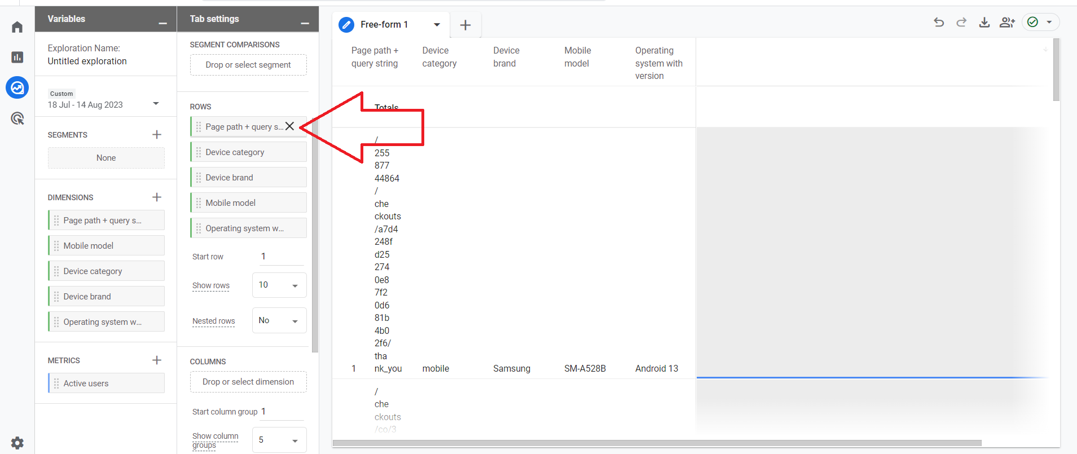Minimize the Tab settings panel
This screenshot has width=1077, height=454.
click(x=305, y=23)
